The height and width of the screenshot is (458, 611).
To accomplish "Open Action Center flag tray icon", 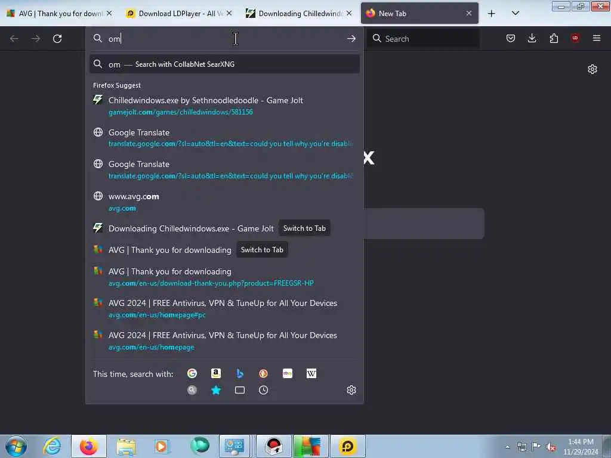I will click(x=536, y=447).
